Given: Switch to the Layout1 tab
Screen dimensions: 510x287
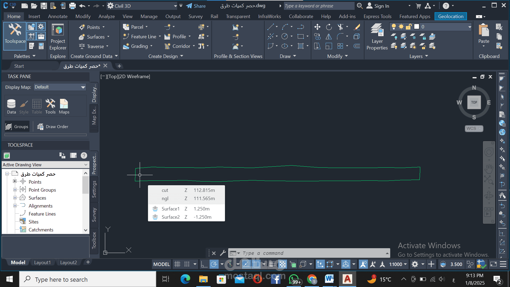Looking at the screenshot, I should coord(42,262).
